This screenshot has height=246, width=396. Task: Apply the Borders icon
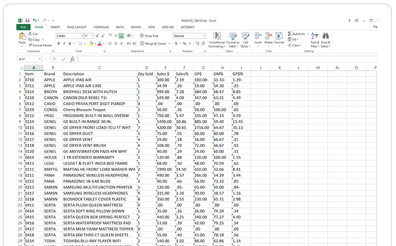click(x=80, y=44)
